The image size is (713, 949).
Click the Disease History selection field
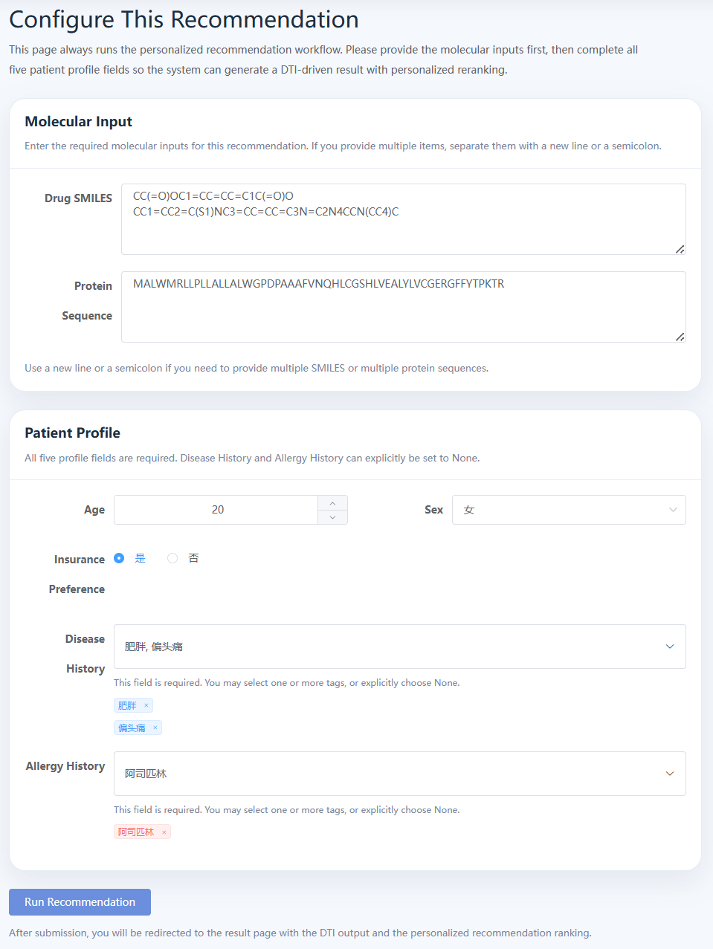(400, 647)
